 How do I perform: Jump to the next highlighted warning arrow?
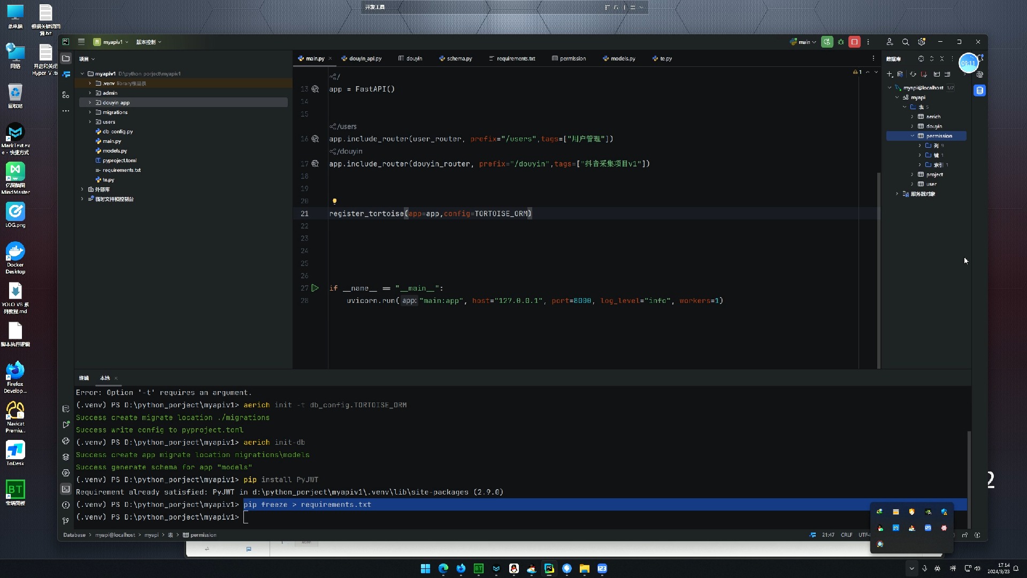pos(876,72)
